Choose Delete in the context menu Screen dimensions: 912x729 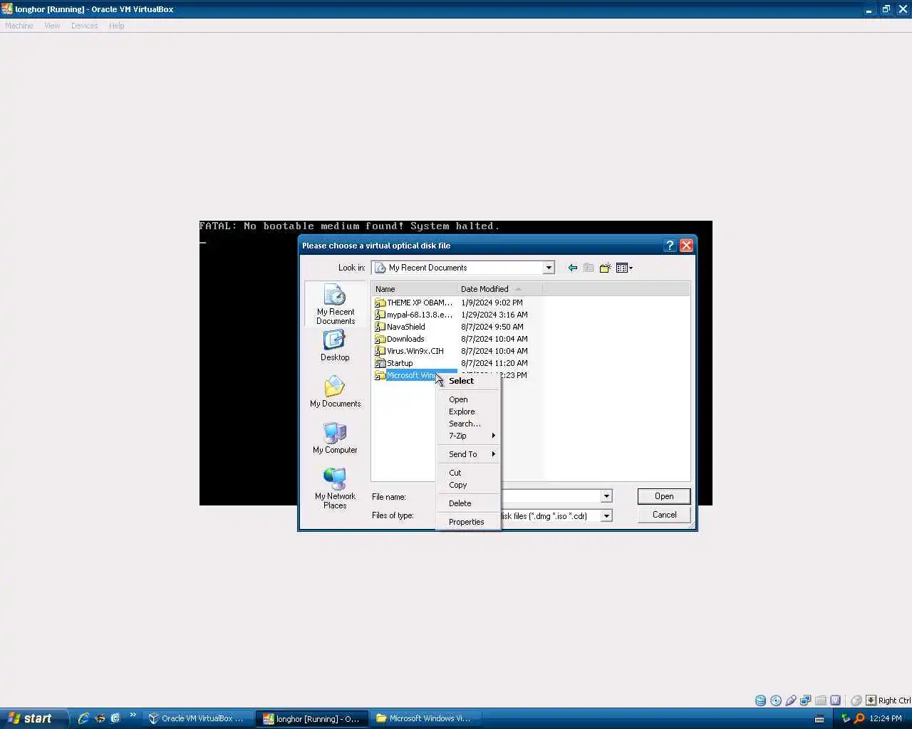coord(468,503)
